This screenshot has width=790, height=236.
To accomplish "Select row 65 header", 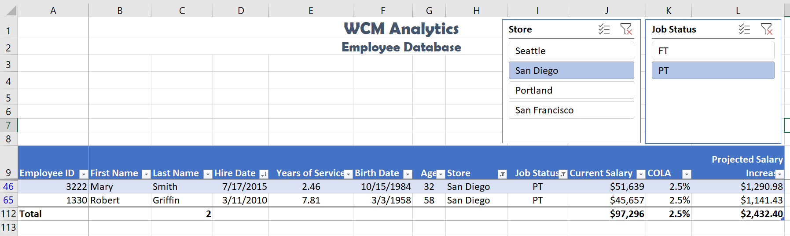I will 8,200.
